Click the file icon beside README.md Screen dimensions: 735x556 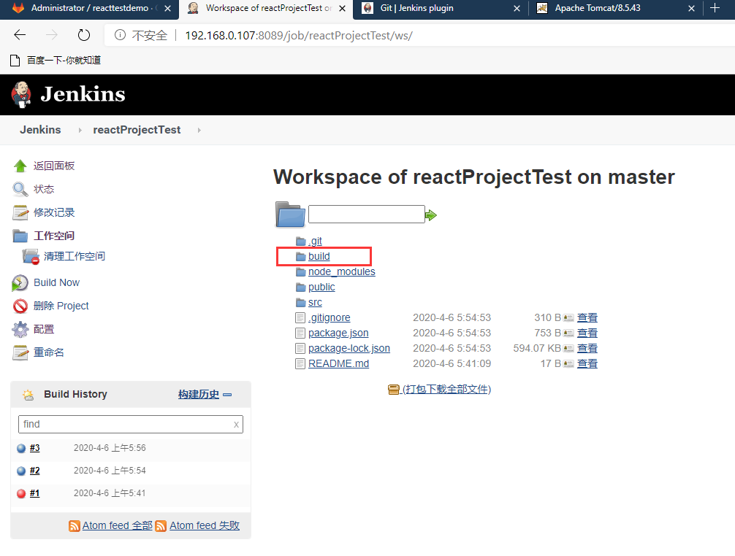300,363
